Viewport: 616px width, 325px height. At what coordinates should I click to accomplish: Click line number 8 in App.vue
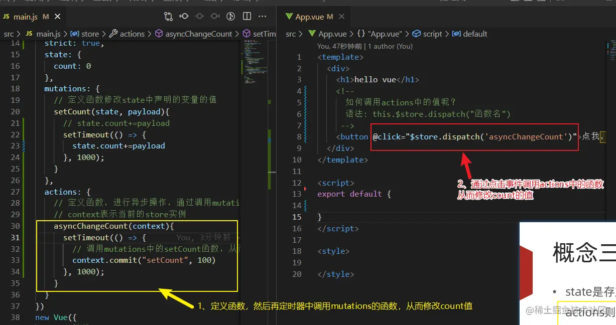(299, 137)
